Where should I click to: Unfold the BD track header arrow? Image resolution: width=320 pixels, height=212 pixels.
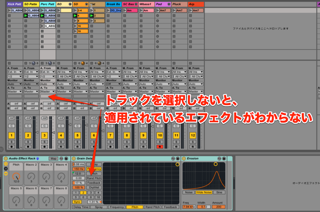pyautogui.click(x=70, y=4)
